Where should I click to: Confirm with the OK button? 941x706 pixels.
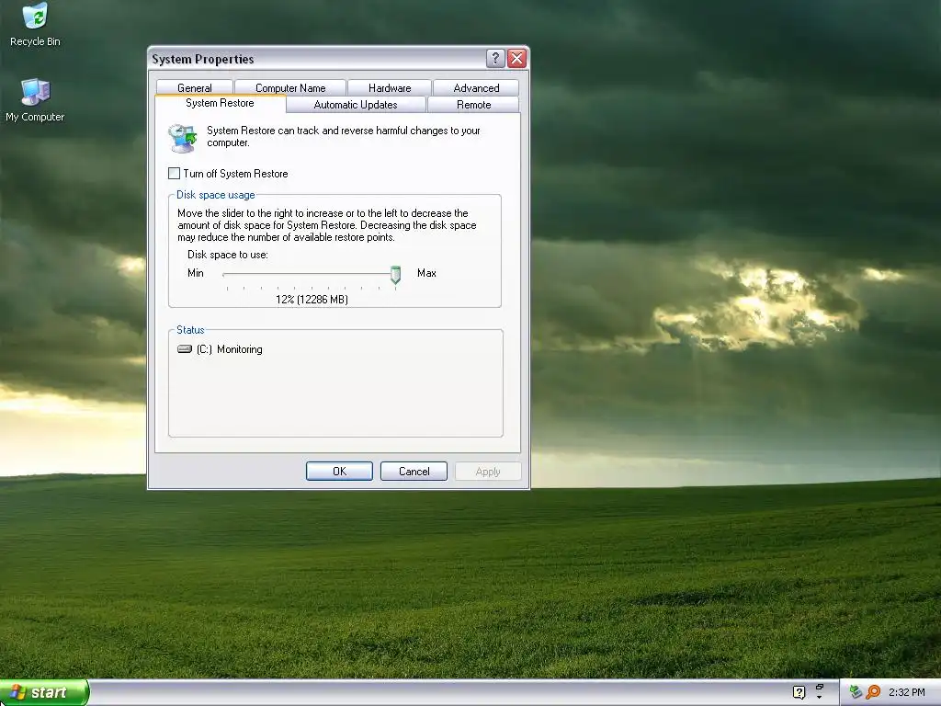tap(339, 472)
